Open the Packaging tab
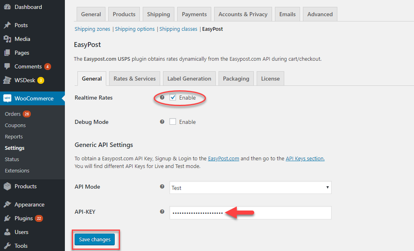Viewport: 414px width, 251px height. 236,79
